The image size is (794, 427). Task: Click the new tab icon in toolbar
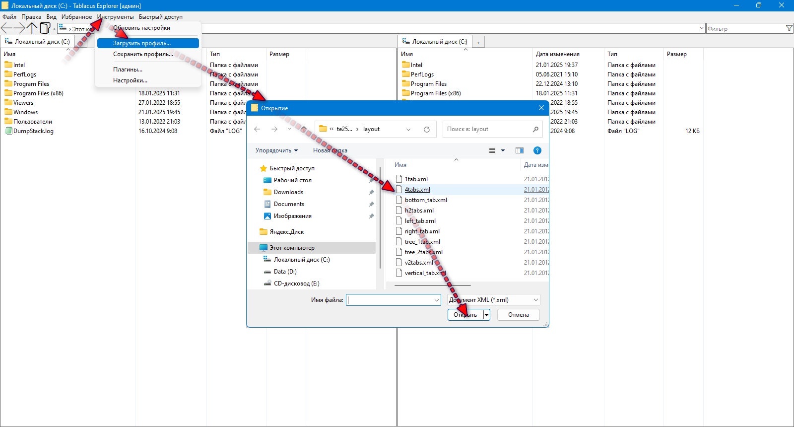click(45, 28)
